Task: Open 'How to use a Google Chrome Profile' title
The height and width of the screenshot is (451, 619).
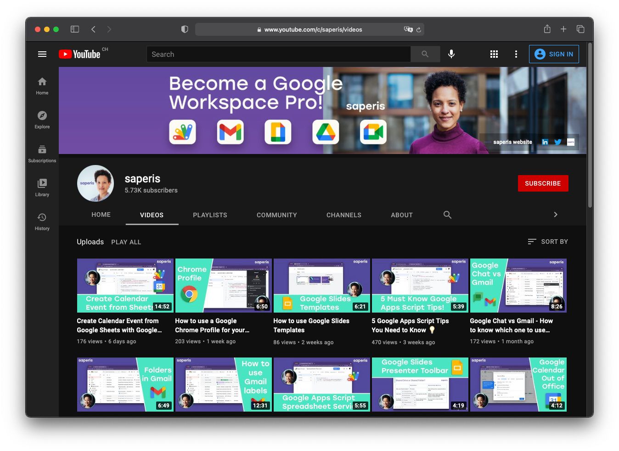Action: [212, 325]
